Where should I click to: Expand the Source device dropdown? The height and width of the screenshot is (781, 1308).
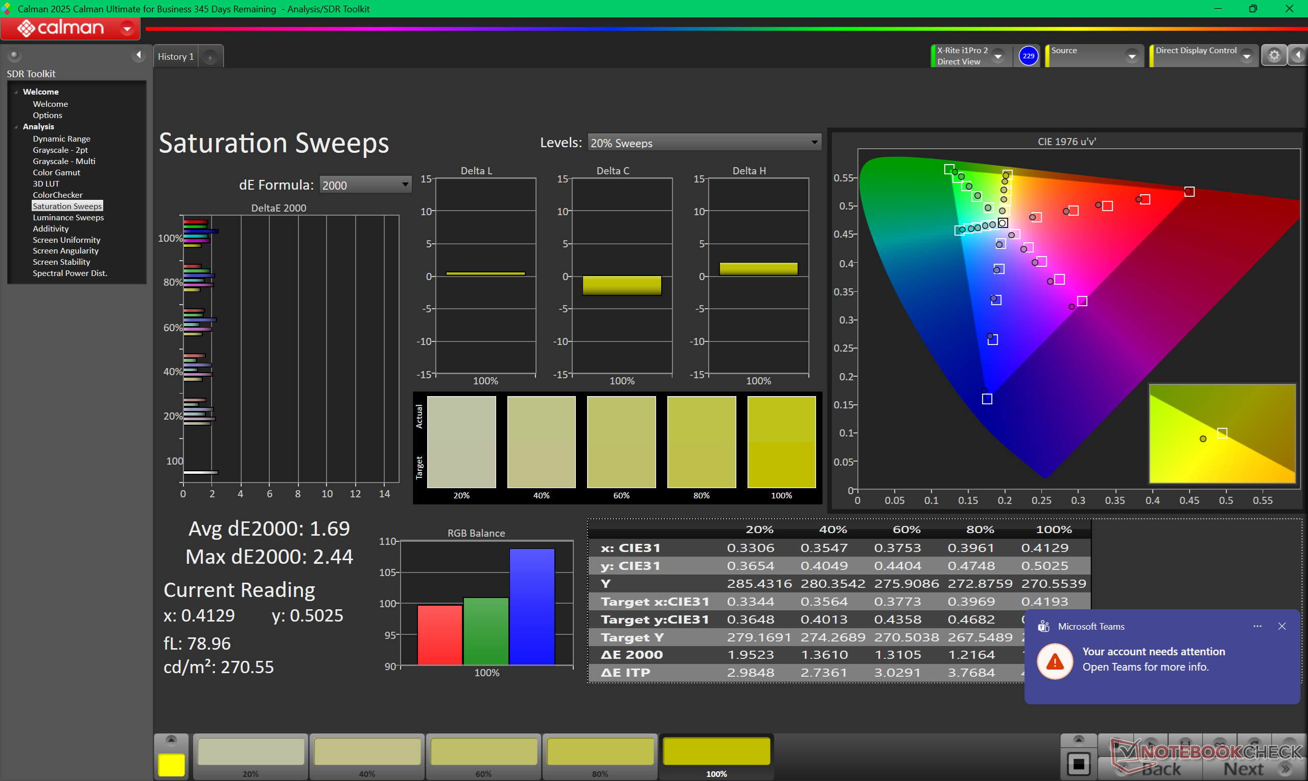pos(1132,56)
